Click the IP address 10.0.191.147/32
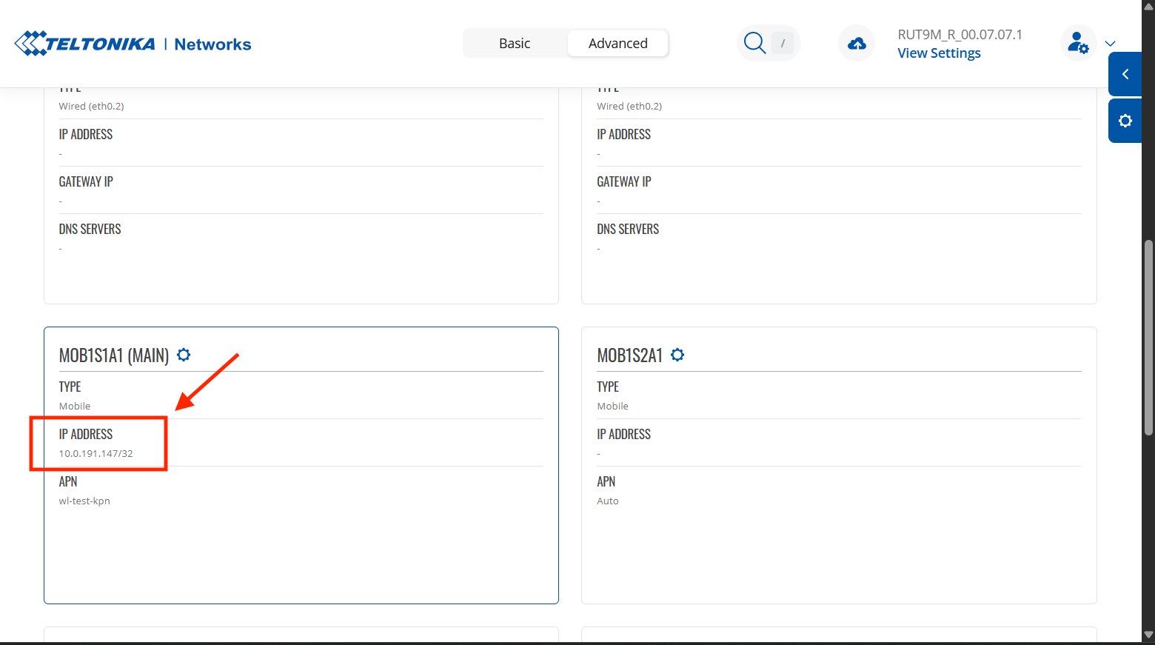The image size is (1155, 645). pyautogui.click(x=96, y=453)
